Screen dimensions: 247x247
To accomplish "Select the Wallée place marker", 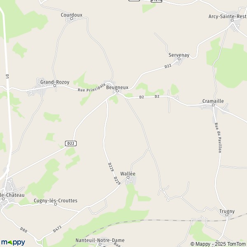I will (128, 177).
